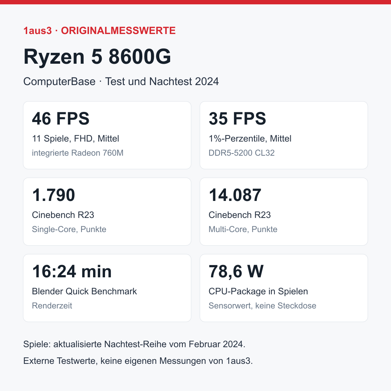This screenshot has width=391, height=391.
Task: Click the '35 FPS' value
Action: coord(237,118)
